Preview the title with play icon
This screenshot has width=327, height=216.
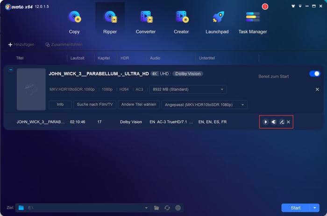click(265, 122)
